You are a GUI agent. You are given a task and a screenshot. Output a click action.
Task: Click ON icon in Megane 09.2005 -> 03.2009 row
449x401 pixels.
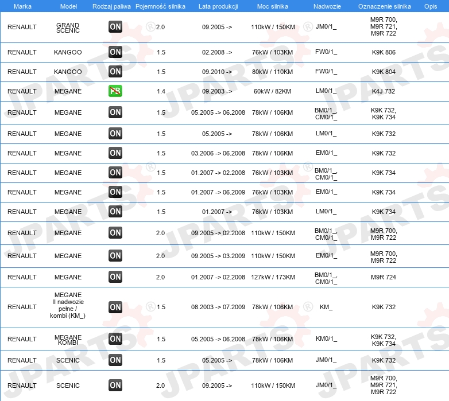(x=115, y=256)
